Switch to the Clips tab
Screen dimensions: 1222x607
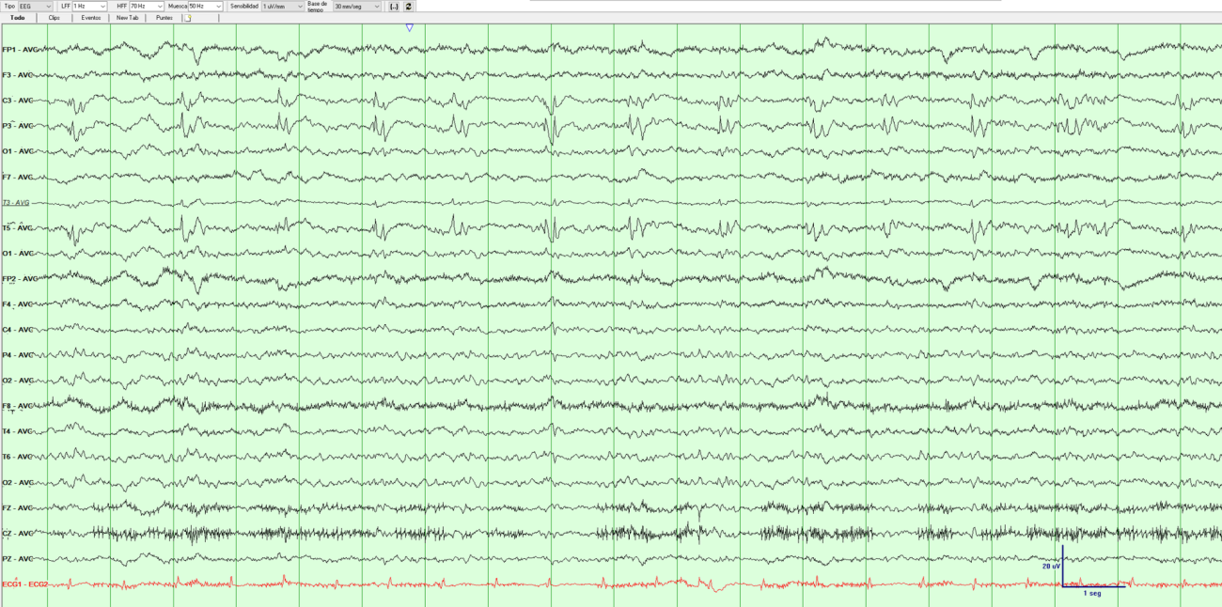coord(54,17)
